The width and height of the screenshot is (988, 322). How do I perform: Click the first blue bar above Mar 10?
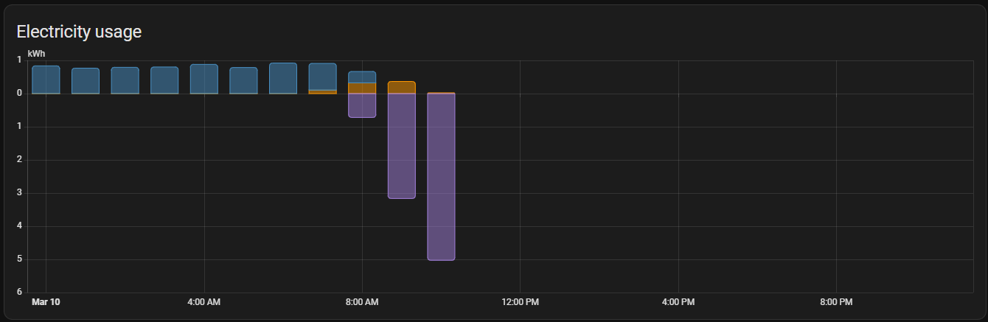[46, 80]
